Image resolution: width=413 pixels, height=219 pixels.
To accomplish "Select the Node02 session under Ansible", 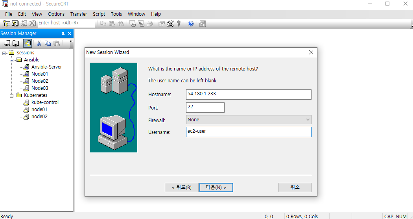I will click(x=40, y=81).
